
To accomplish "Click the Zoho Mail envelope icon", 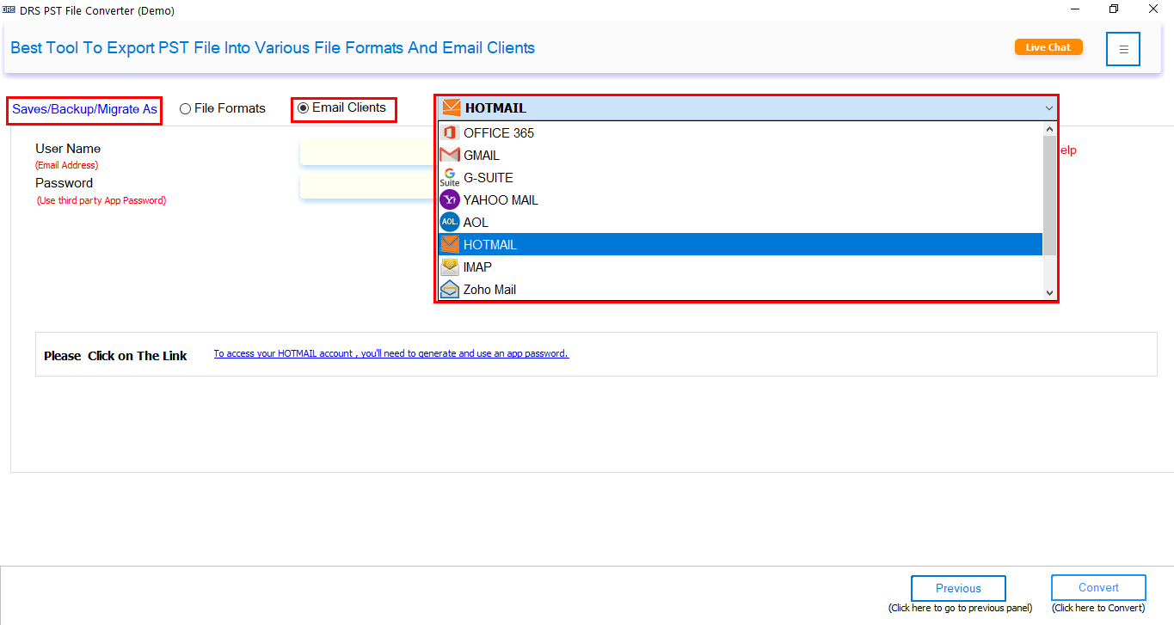I will [449, 289].
